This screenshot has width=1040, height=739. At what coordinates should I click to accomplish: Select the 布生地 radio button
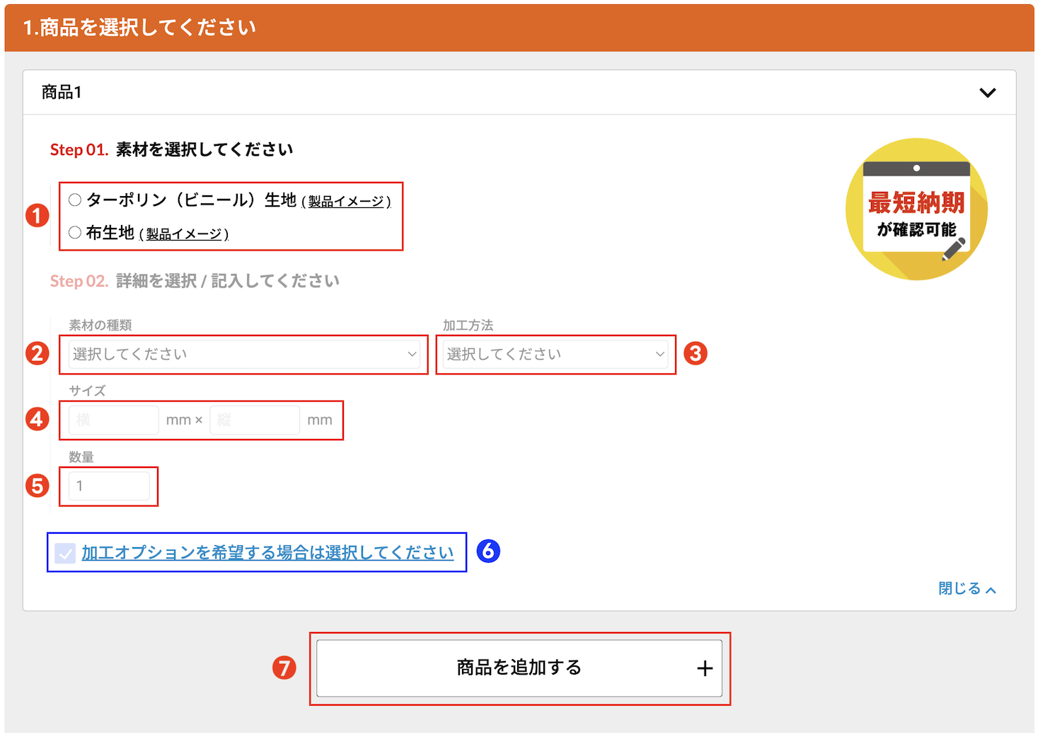click(x=75, y=231)
